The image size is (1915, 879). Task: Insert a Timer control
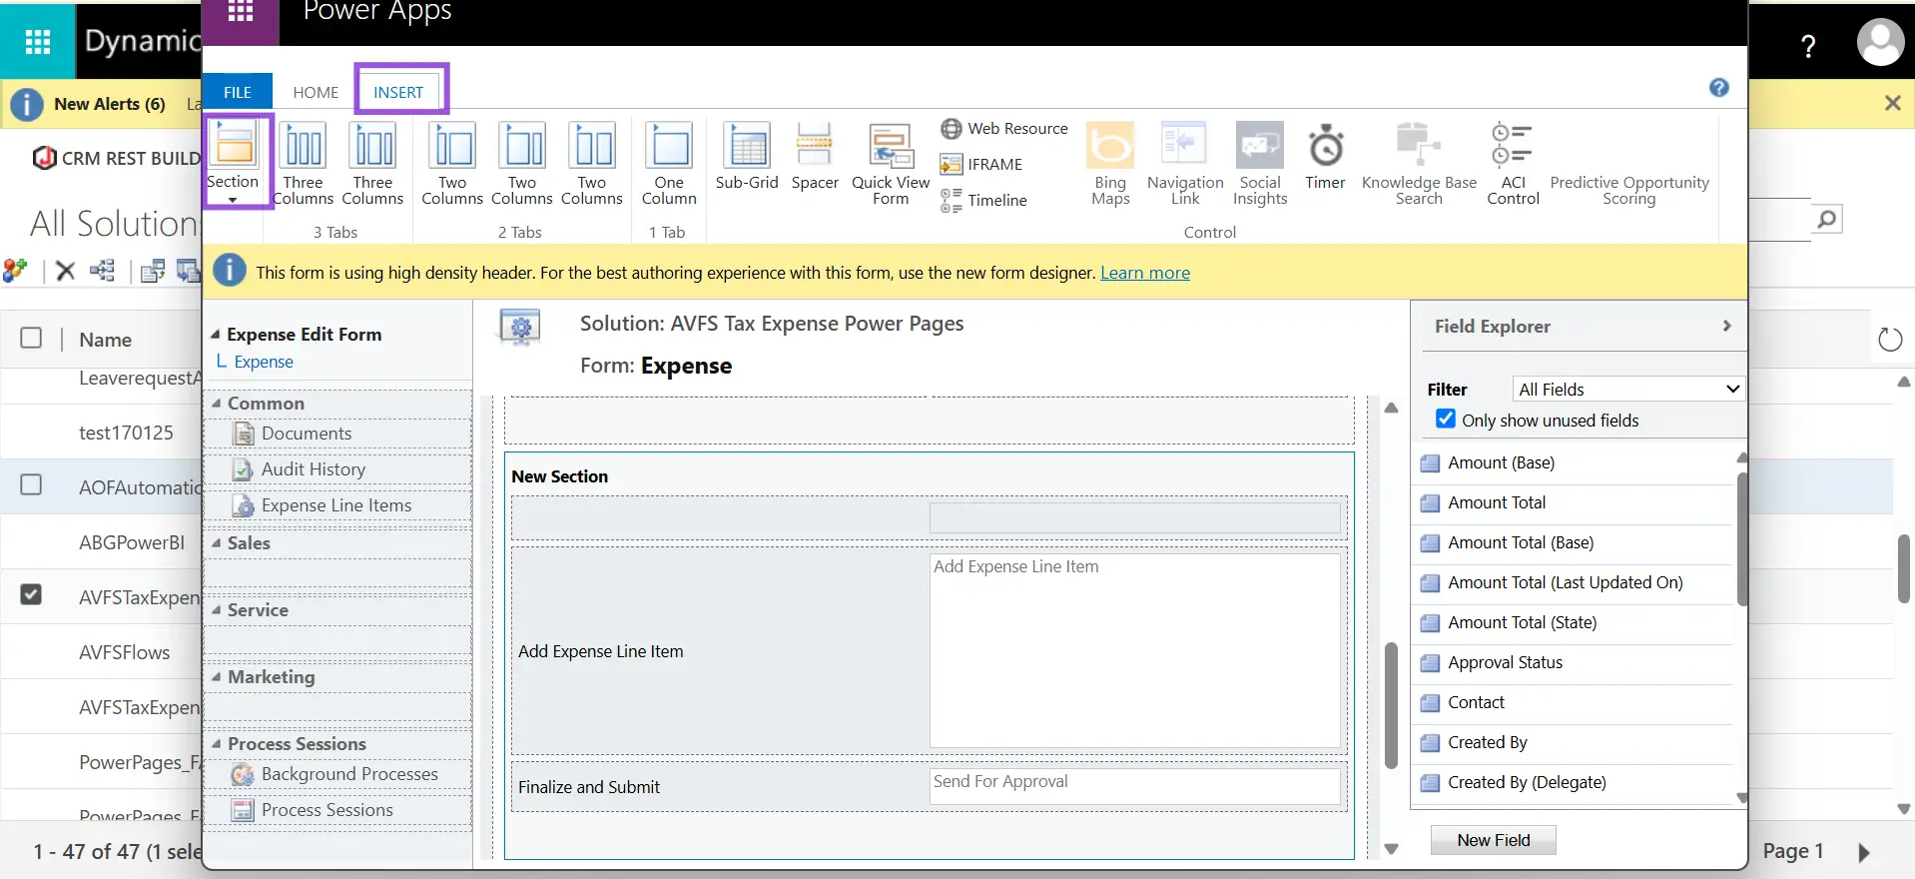1325,157
